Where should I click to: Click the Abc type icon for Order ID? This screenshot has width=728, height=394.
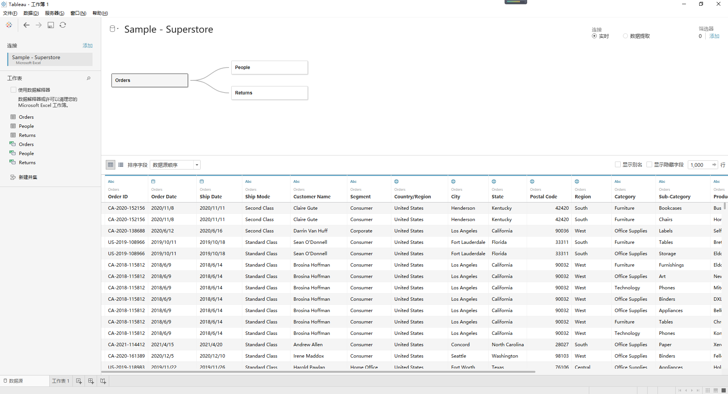click(x=111, y=182)
